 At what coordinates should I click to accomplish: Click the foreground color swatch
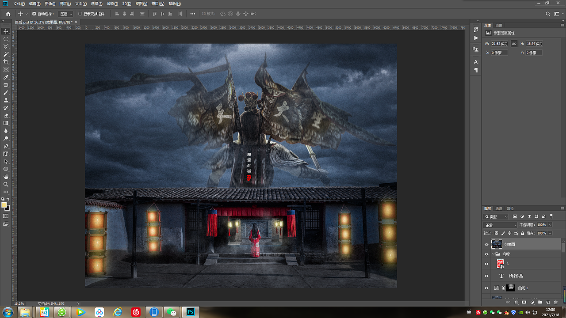click(x=4, y=205)
